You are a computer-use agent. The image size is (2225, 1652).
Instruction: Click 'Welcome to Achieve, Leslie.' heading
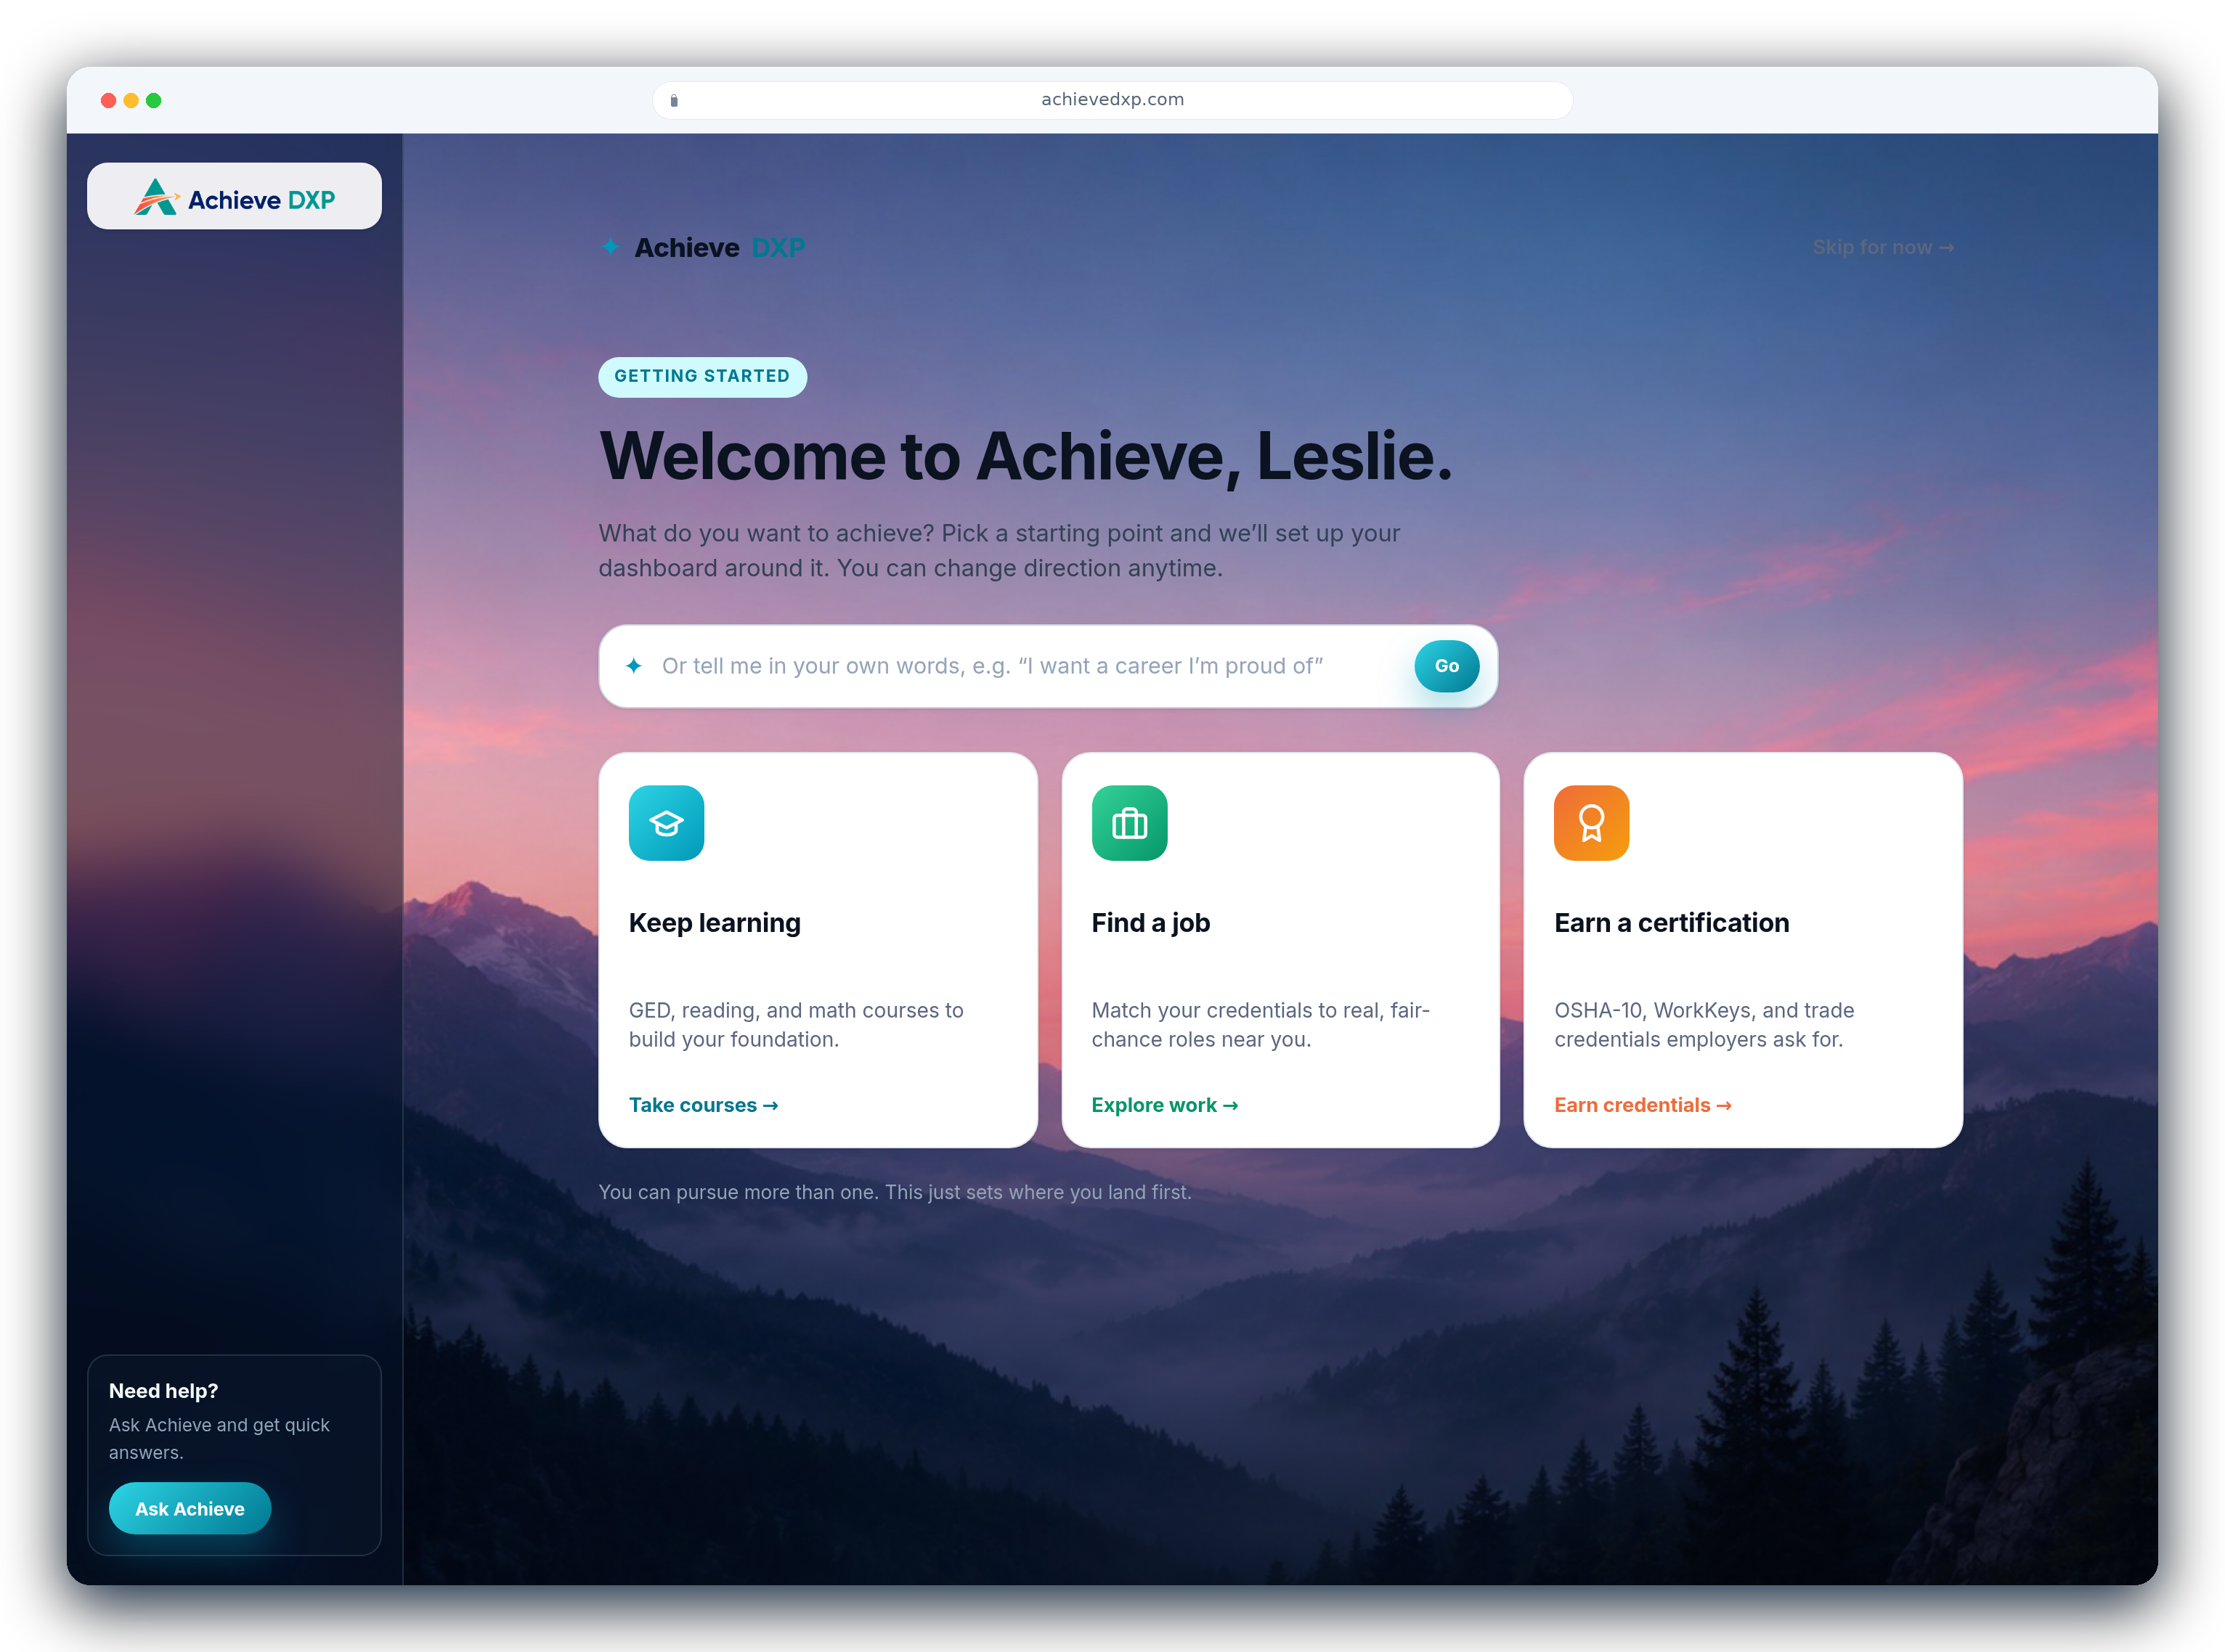[1025, 456]
